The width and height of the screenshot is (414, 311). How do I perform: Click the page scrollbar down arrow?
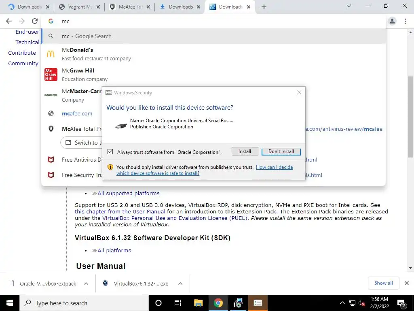tap(410, 268)
